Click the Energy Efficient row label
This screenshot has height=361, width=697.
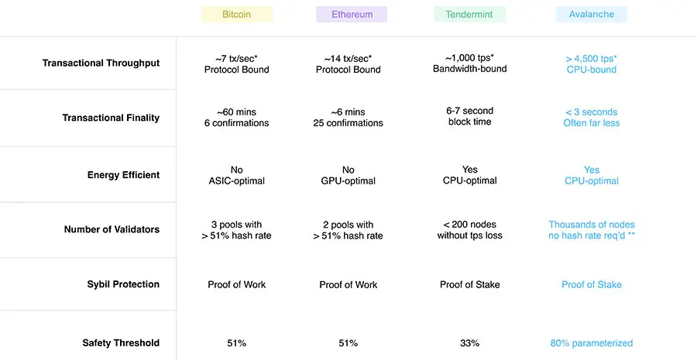(x=123, y=175)
